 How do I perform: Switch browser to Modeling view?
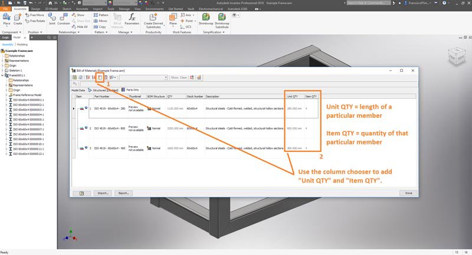click(22, 44)
